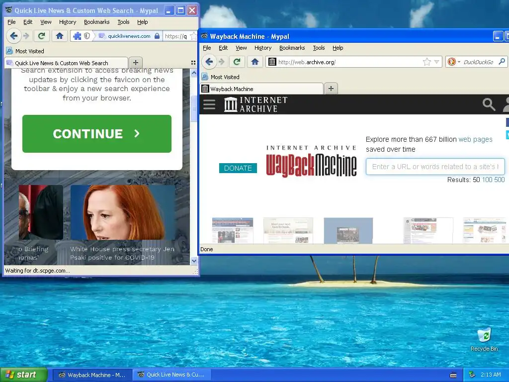Image resolution: width=509 pixels, height=382 pixels.
Task: Switch to Wayback Machine taskbar button
Action: [92, 375]
